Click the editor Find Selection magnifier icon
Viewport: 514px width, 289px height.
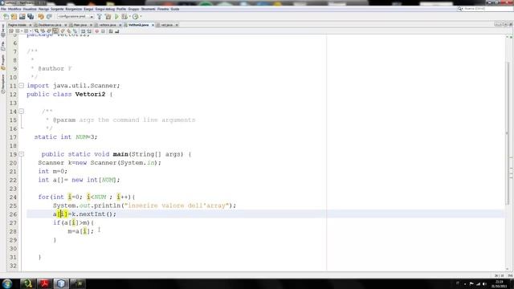(37, 31)
